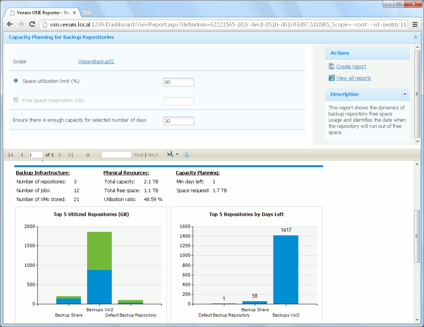Image resolution: width=424 pixels, height=327 pixels.
Task: Click the Number of VMs stored value 21
Action: [77, 200]
